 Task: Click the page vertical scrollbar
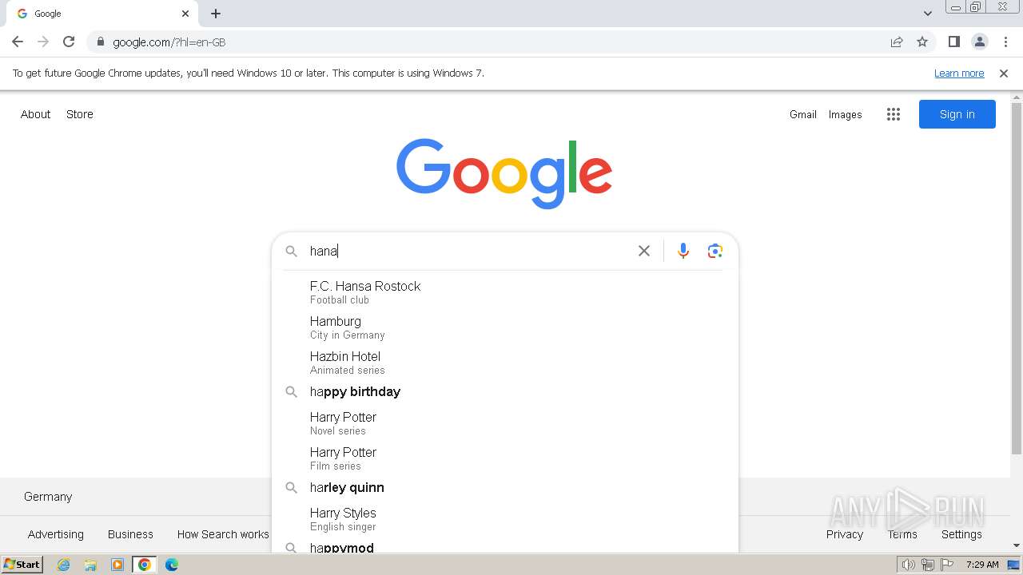pos(1017,280)
